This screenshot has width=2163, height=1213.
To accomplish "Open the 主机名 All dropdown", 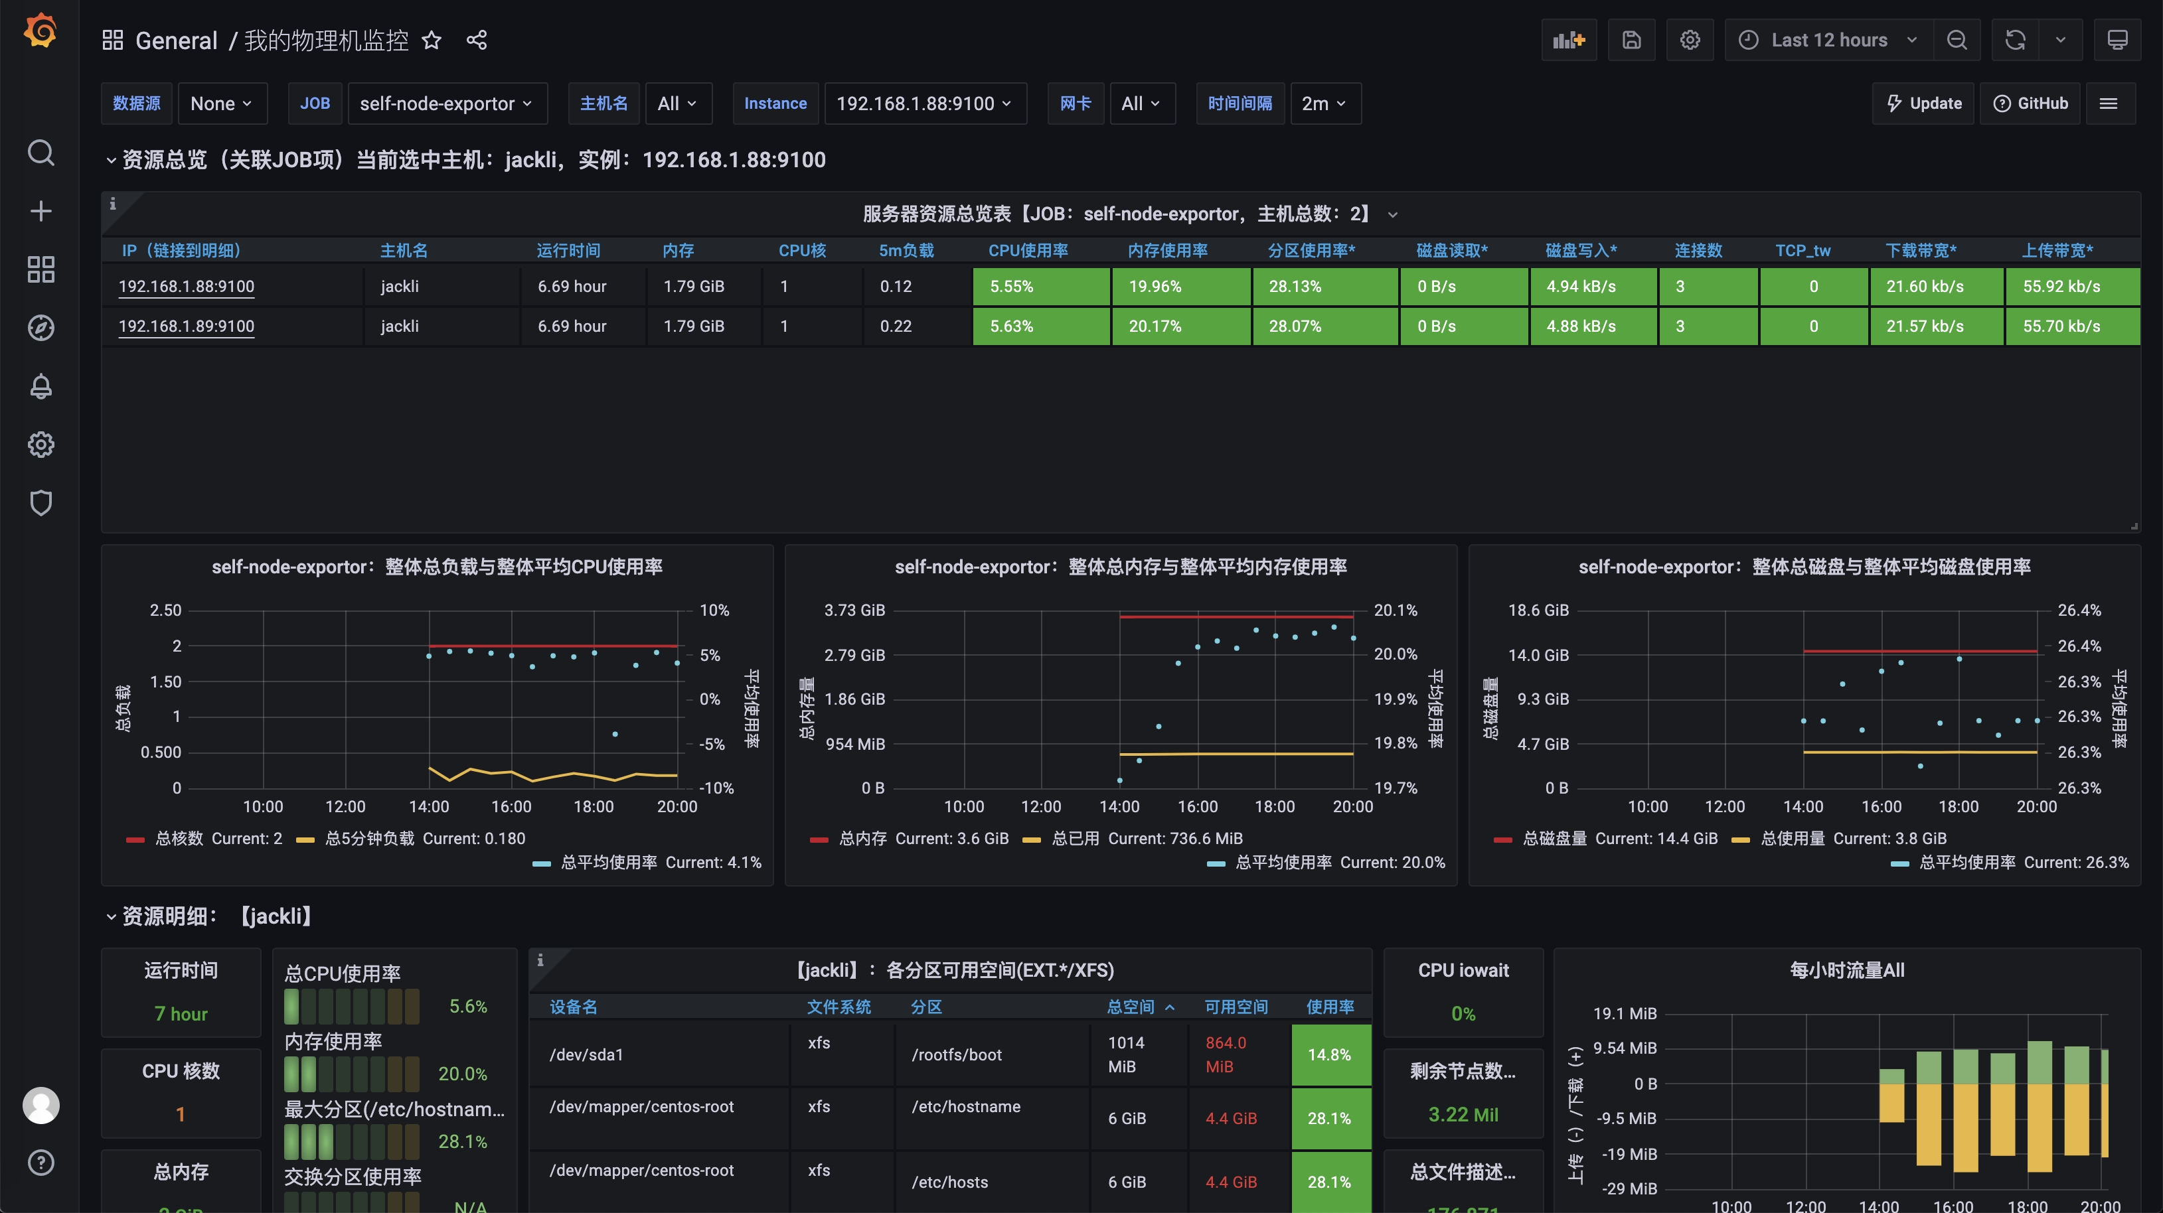I will pyautogui.click(x=679, y=104).
